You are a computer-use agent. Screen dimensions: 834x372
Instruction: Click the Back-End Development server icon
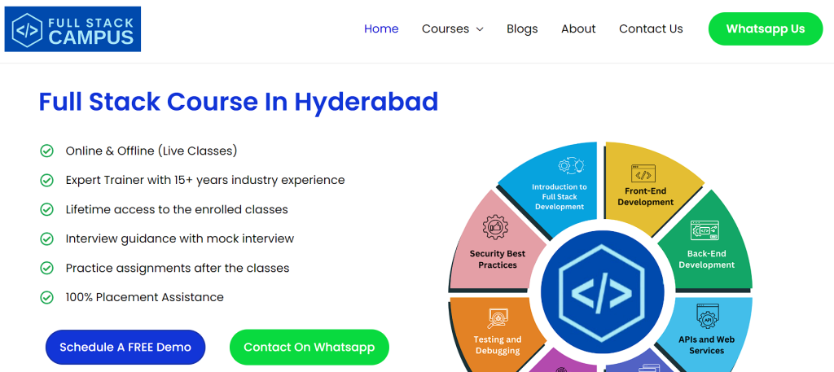click(x=705, y=231)
